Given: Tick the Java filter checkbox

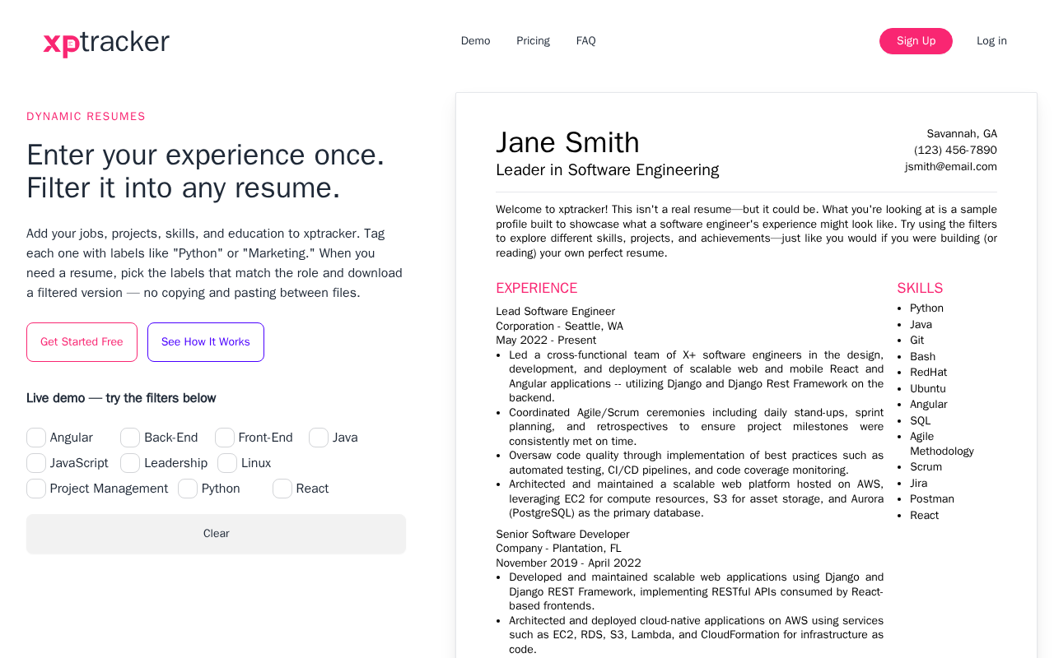Looking at the screenshot, I should click(x=319, y=438).
